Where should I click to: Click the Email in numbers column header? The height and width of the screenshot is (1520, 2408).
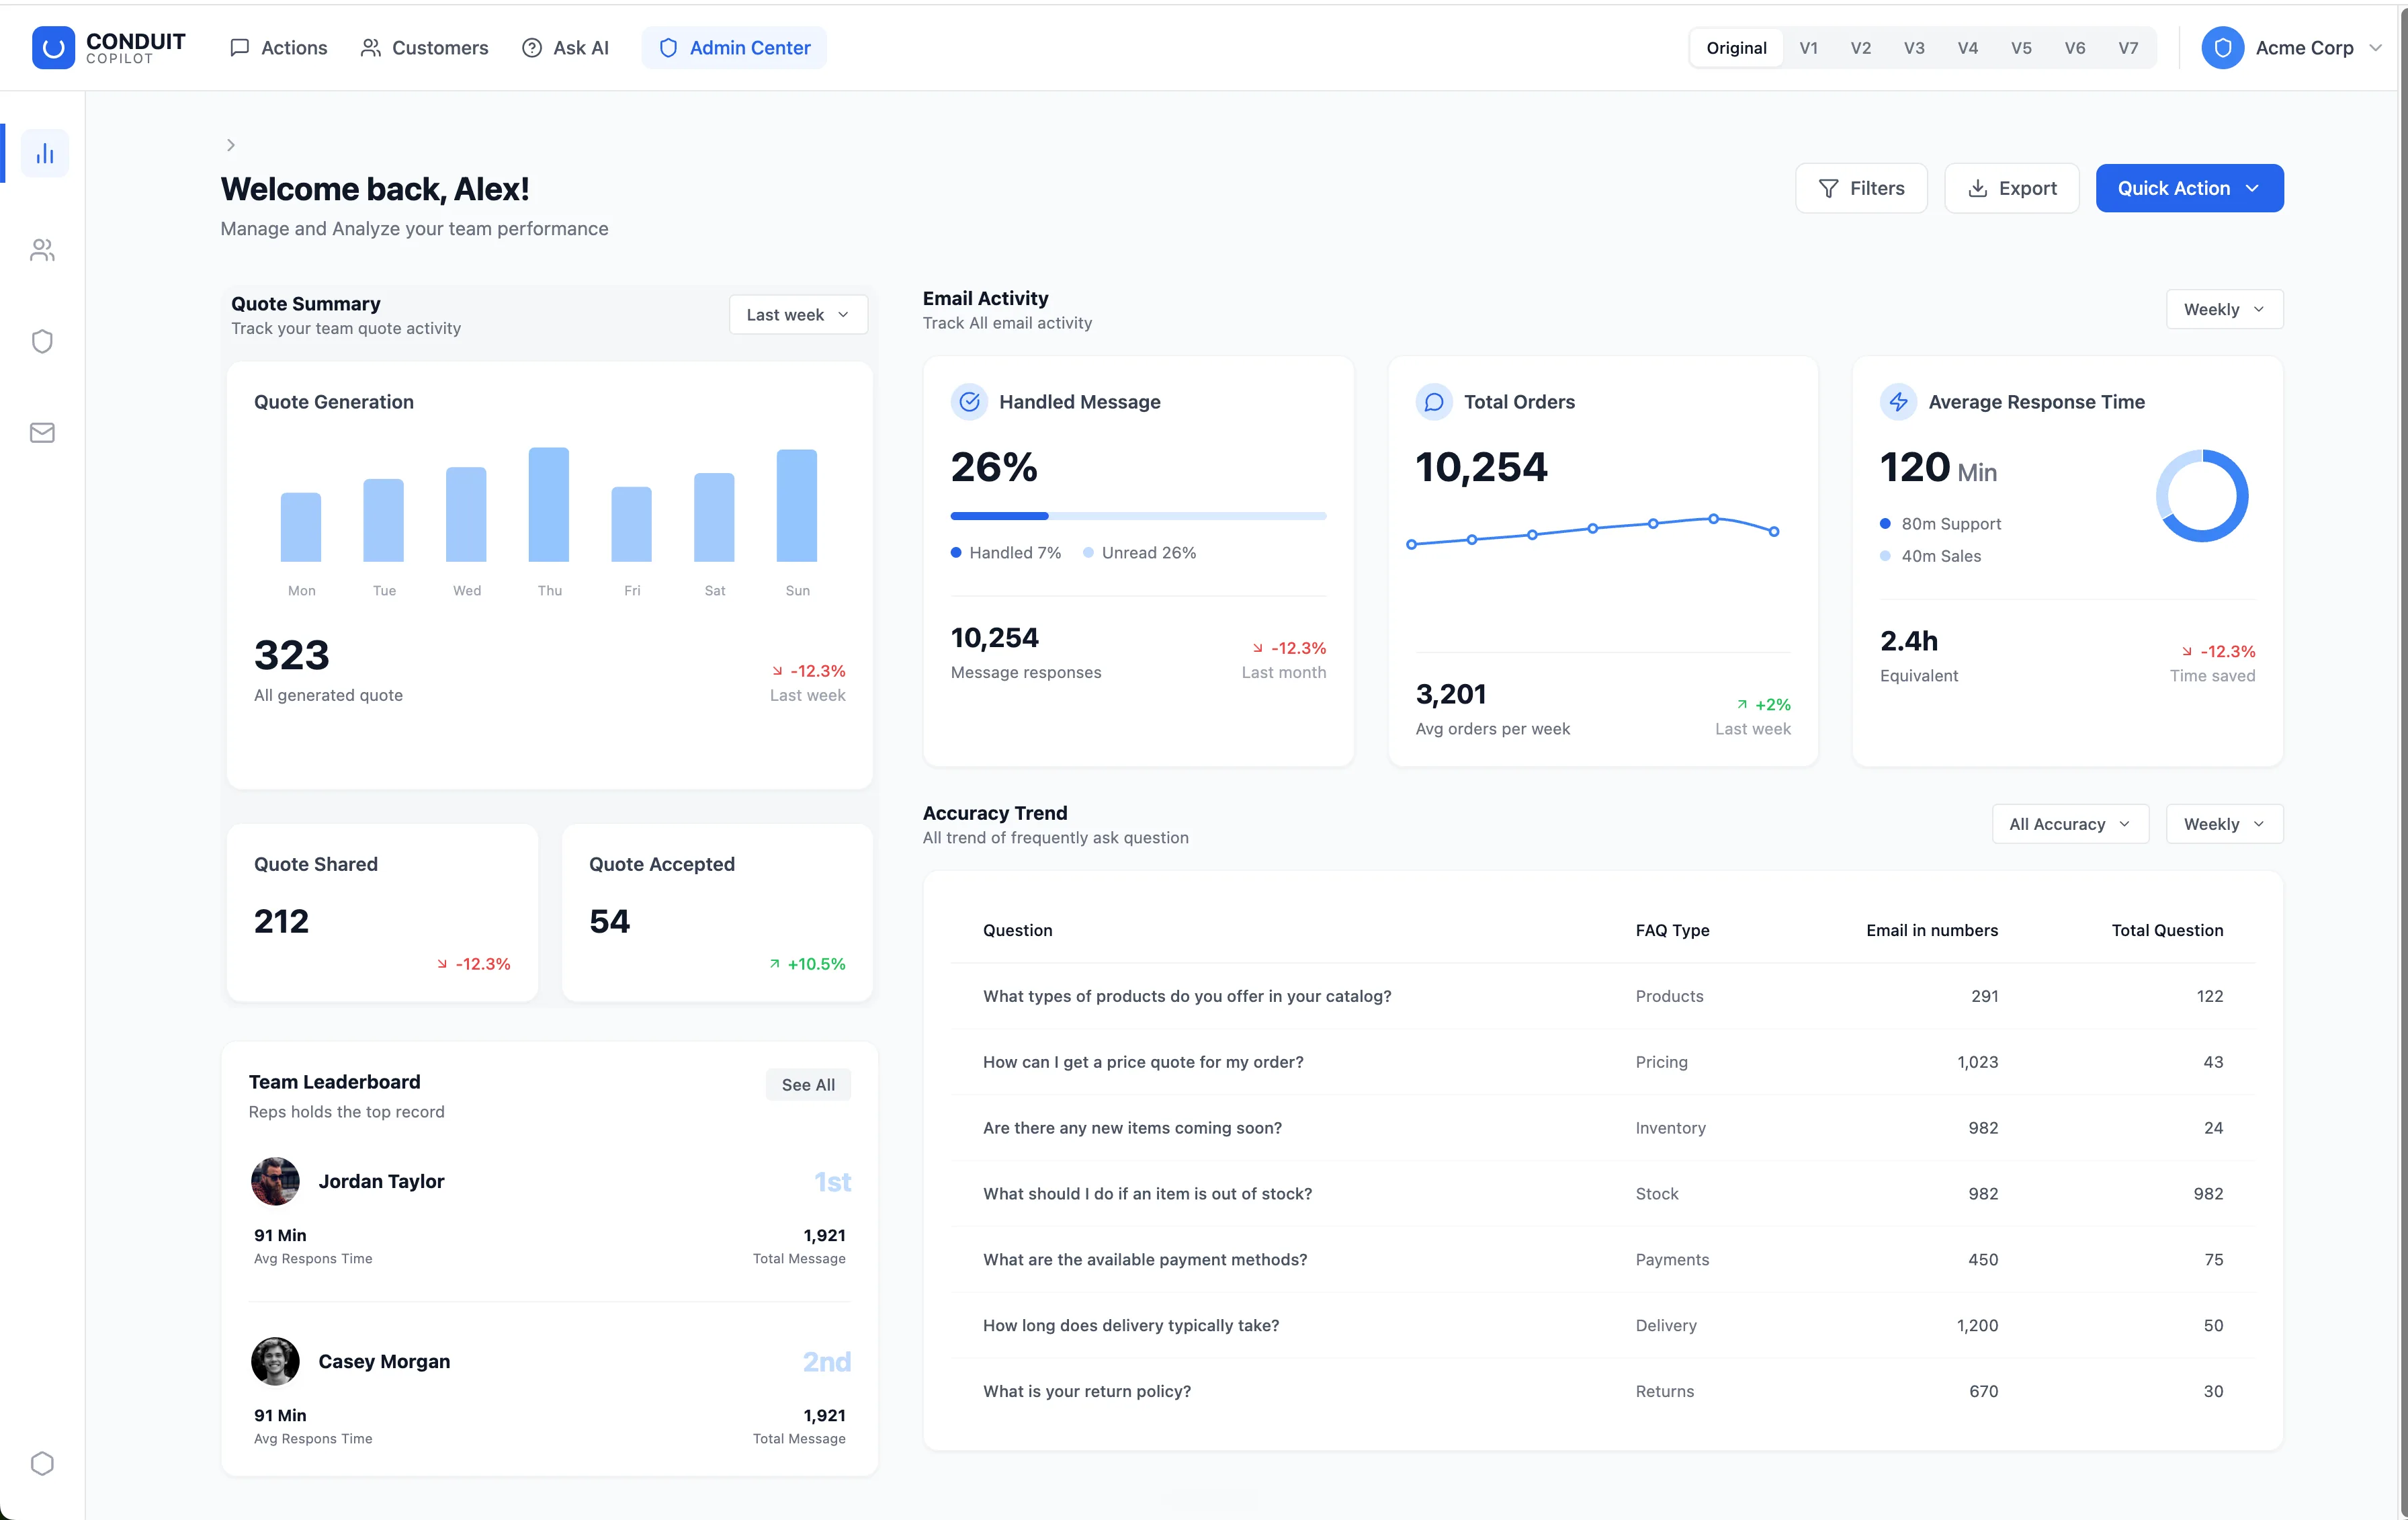[1932, 930]
